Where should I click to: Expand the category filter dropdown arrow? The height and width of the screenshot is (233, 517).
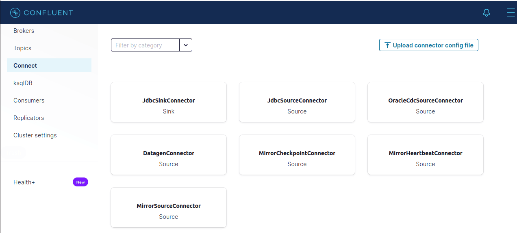pyautogui.click(x=186, y=45)
